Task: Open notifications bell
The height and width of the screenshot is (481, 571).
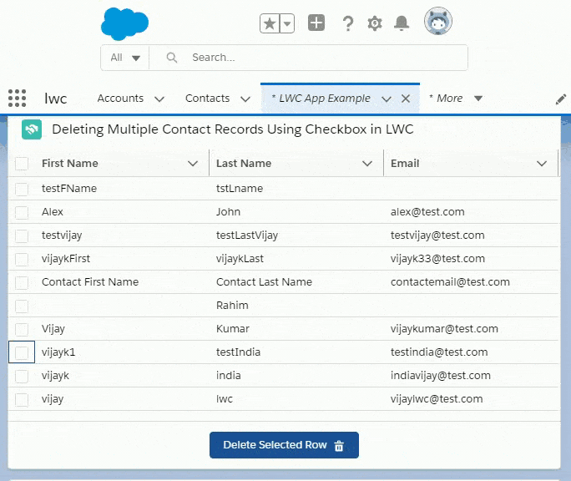Action: point(402,23)
